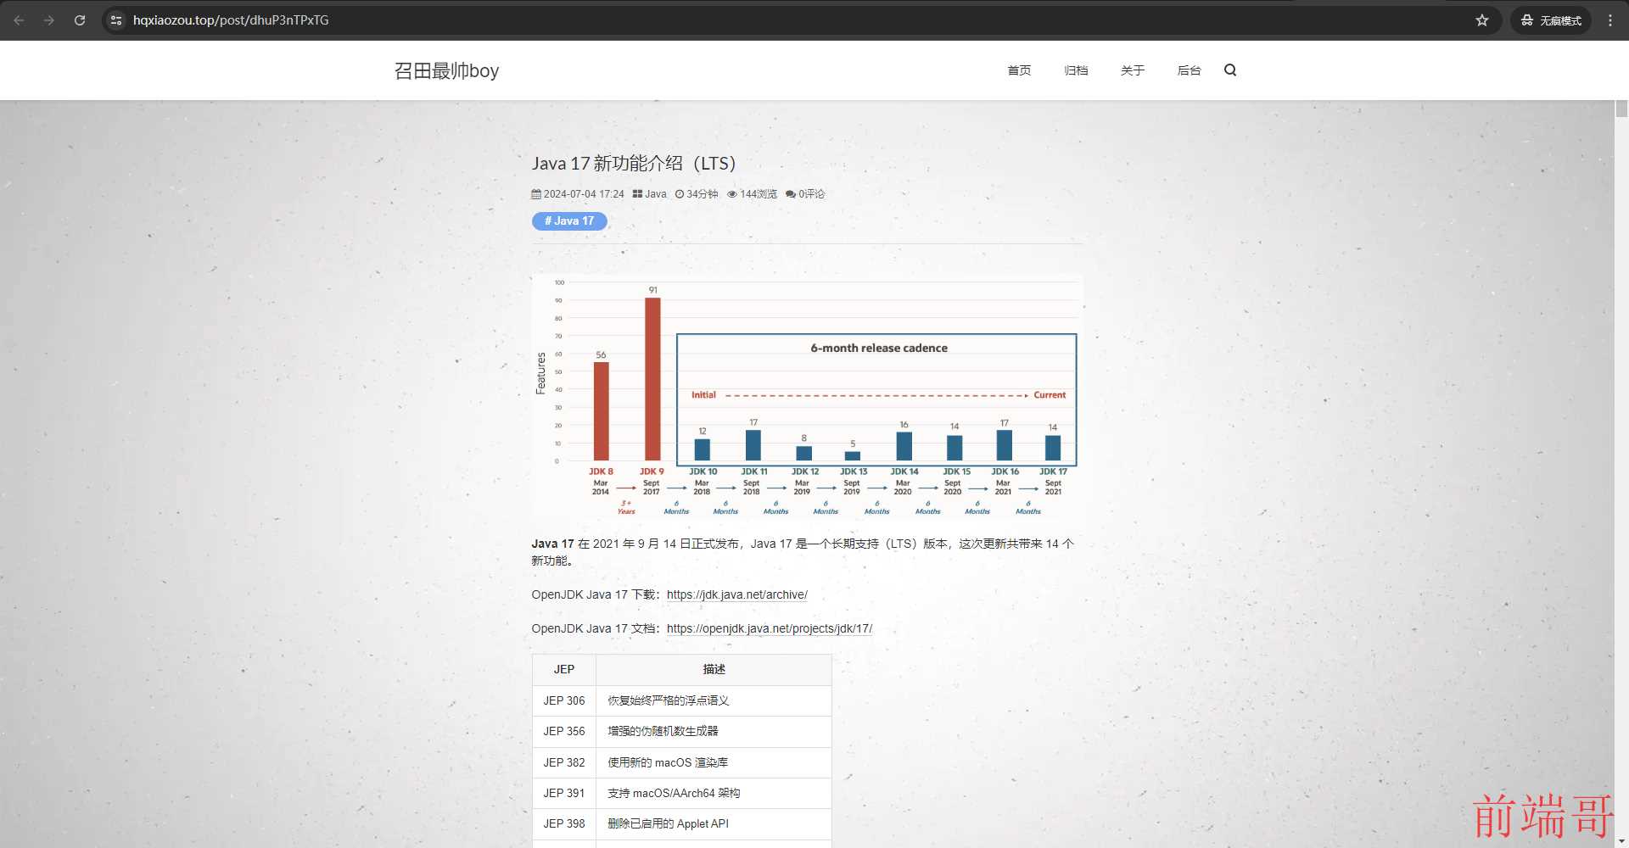This screenshot has width=1629, height=848.
Task: Click the 描述 table header
Action: 714,669
